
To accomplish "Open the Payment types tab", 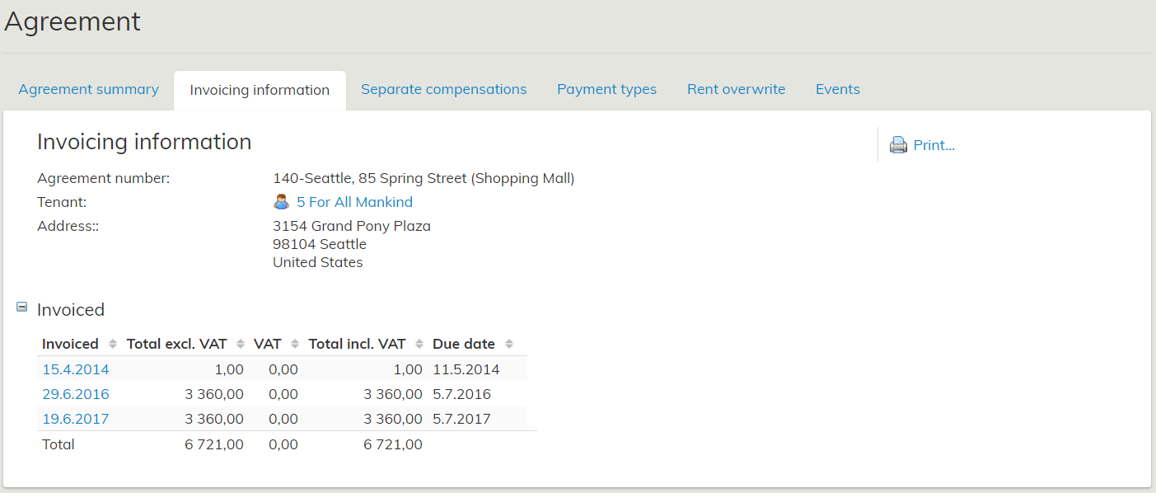I will (x=606, y=89).
